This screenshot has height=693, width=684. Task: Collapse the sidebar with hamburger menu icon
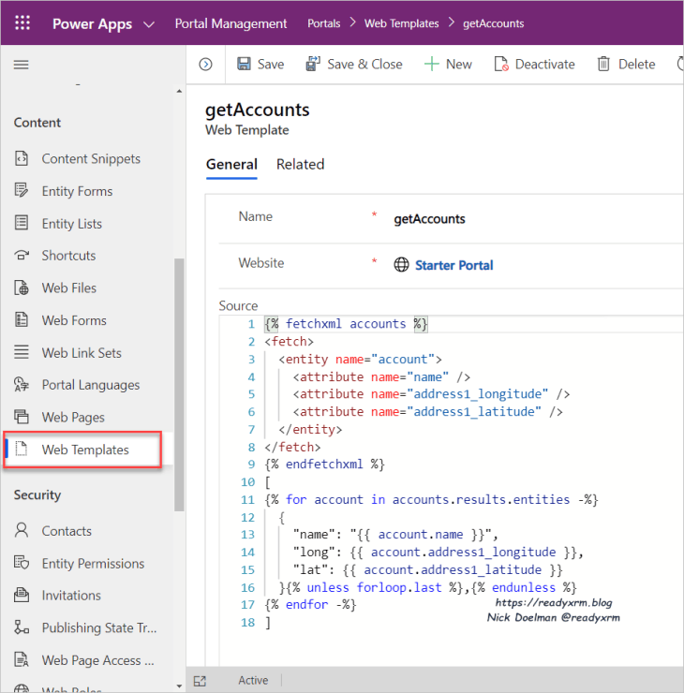pos(22,65)
